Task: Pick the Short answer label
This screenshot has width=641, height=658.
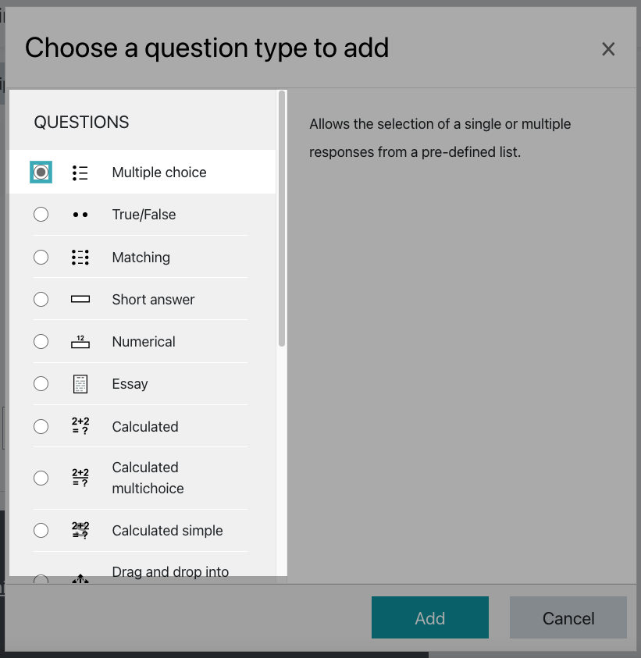Action: (x=153, y=300)
